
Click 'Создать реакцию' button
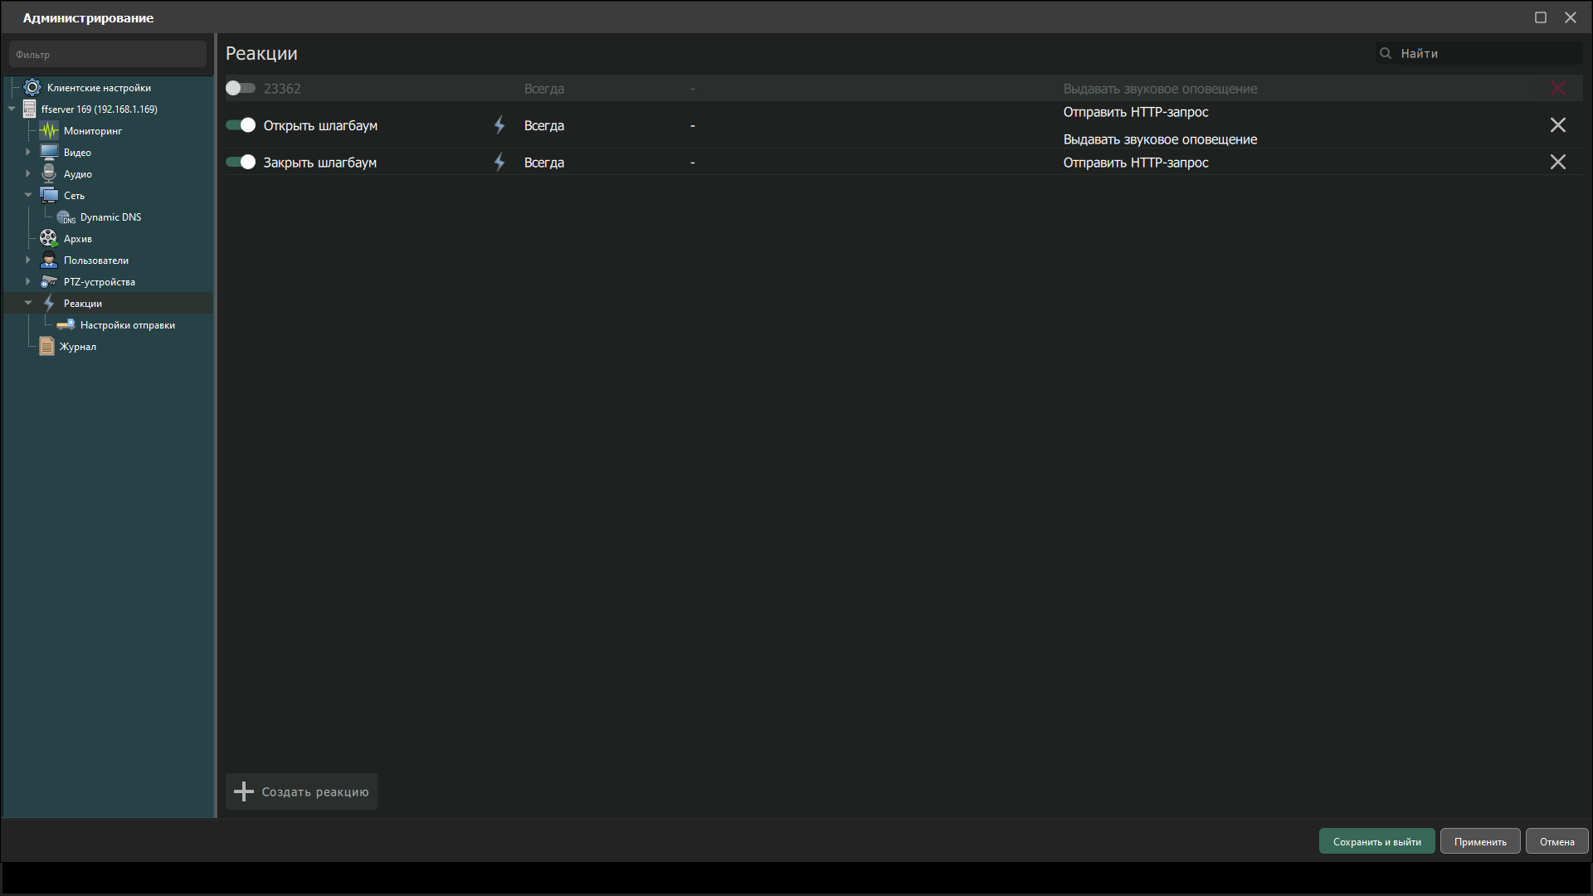point(302,791)
